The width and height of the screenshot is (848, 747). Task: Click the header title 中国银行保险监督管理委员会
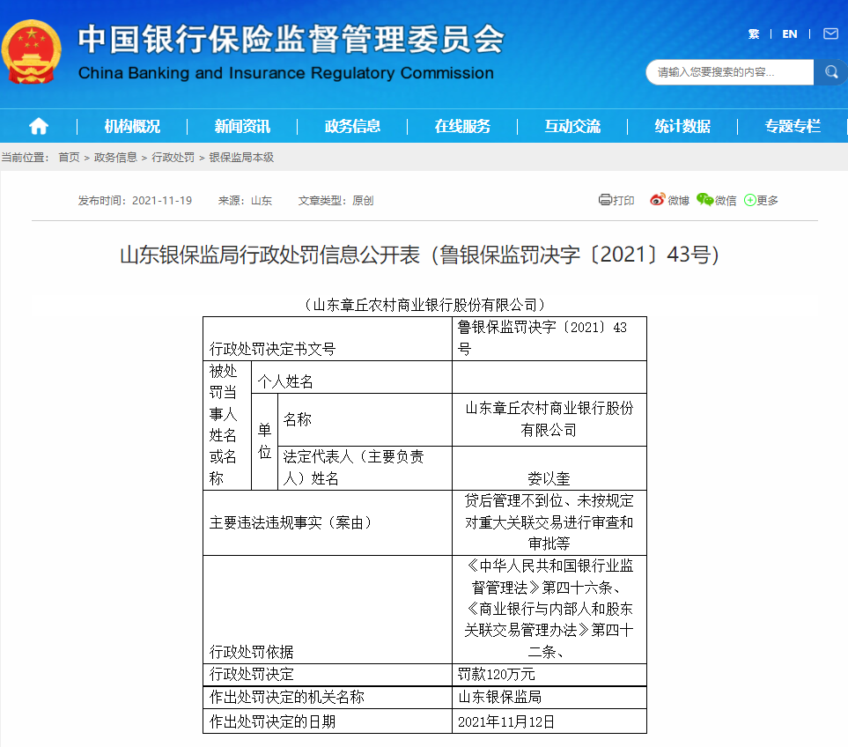click(x=291, y=40)
